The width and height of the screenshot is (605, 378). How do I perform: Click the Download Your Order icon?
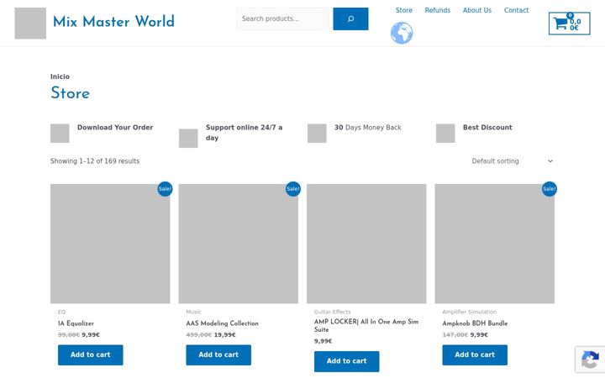(60, 134)
